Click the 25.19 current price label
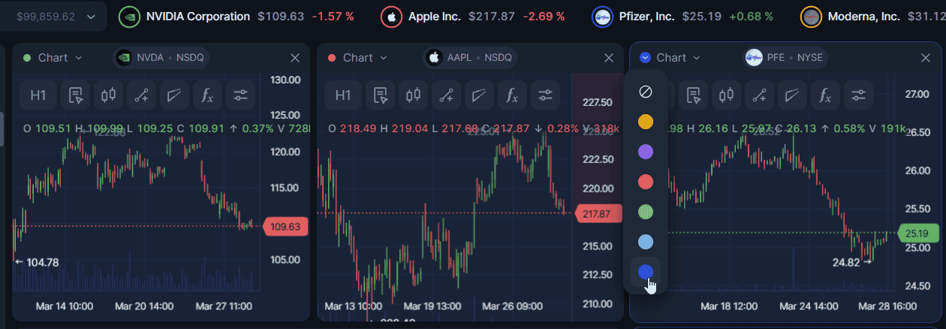This screenshot has height=329, width=946. [x=919, y=233]
